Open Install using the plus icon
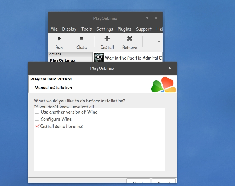The width and height of the screenshot is (235, 186). click(107, 39)
